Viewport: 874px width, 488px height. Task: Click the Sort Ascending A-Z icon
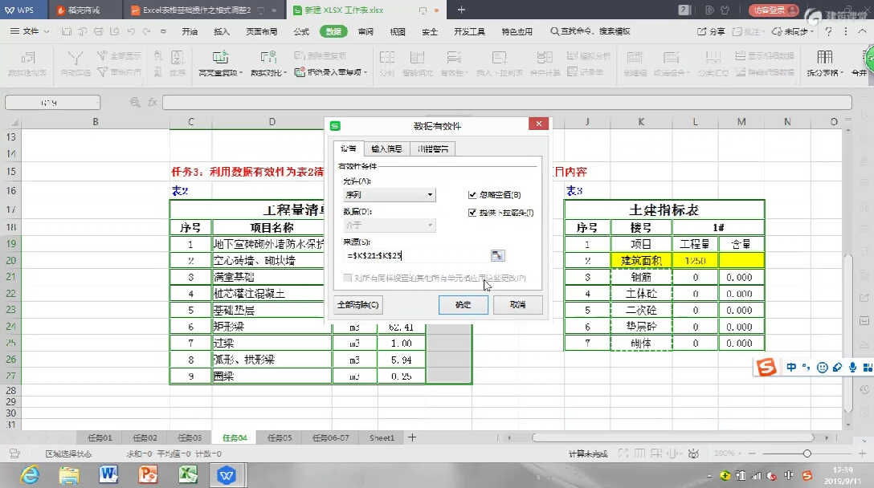[x=157, y=55]
